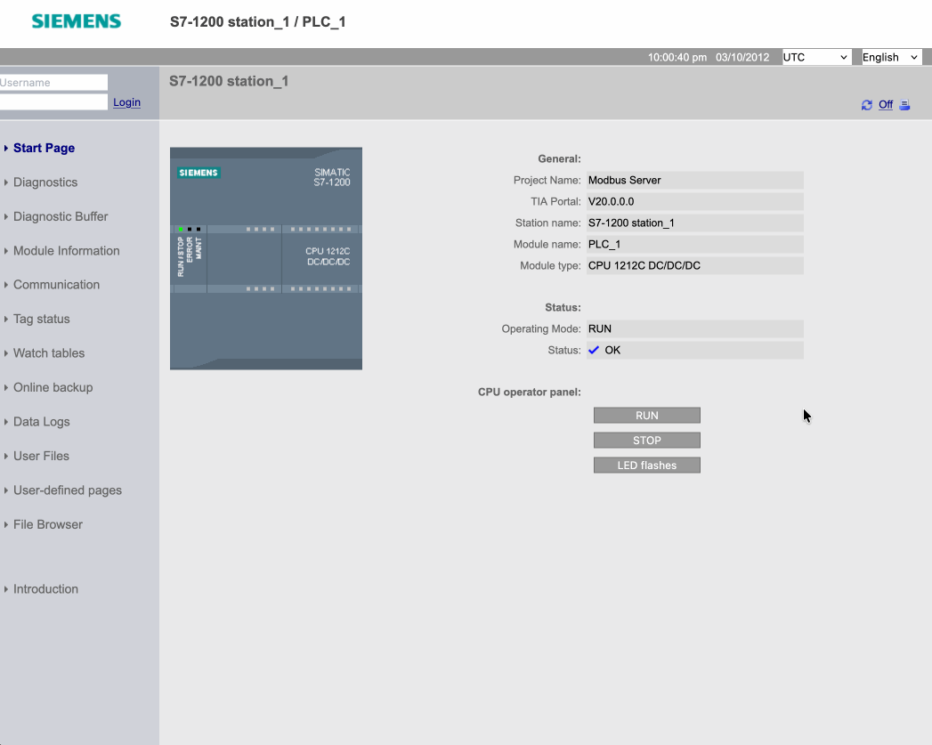Click the Module type value CPU 1212C DC/DC/DC
Viewport: 932px width, 745px height.
pos(694,265)
